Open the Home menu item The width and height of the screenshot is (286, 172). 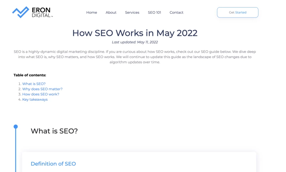[92, 13]
